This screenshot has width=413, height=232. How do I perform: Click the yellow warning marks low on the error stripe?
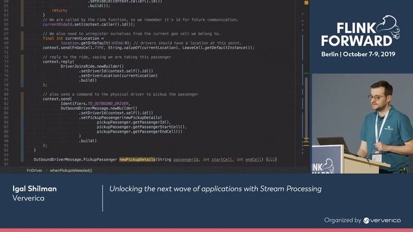[306, 142]
